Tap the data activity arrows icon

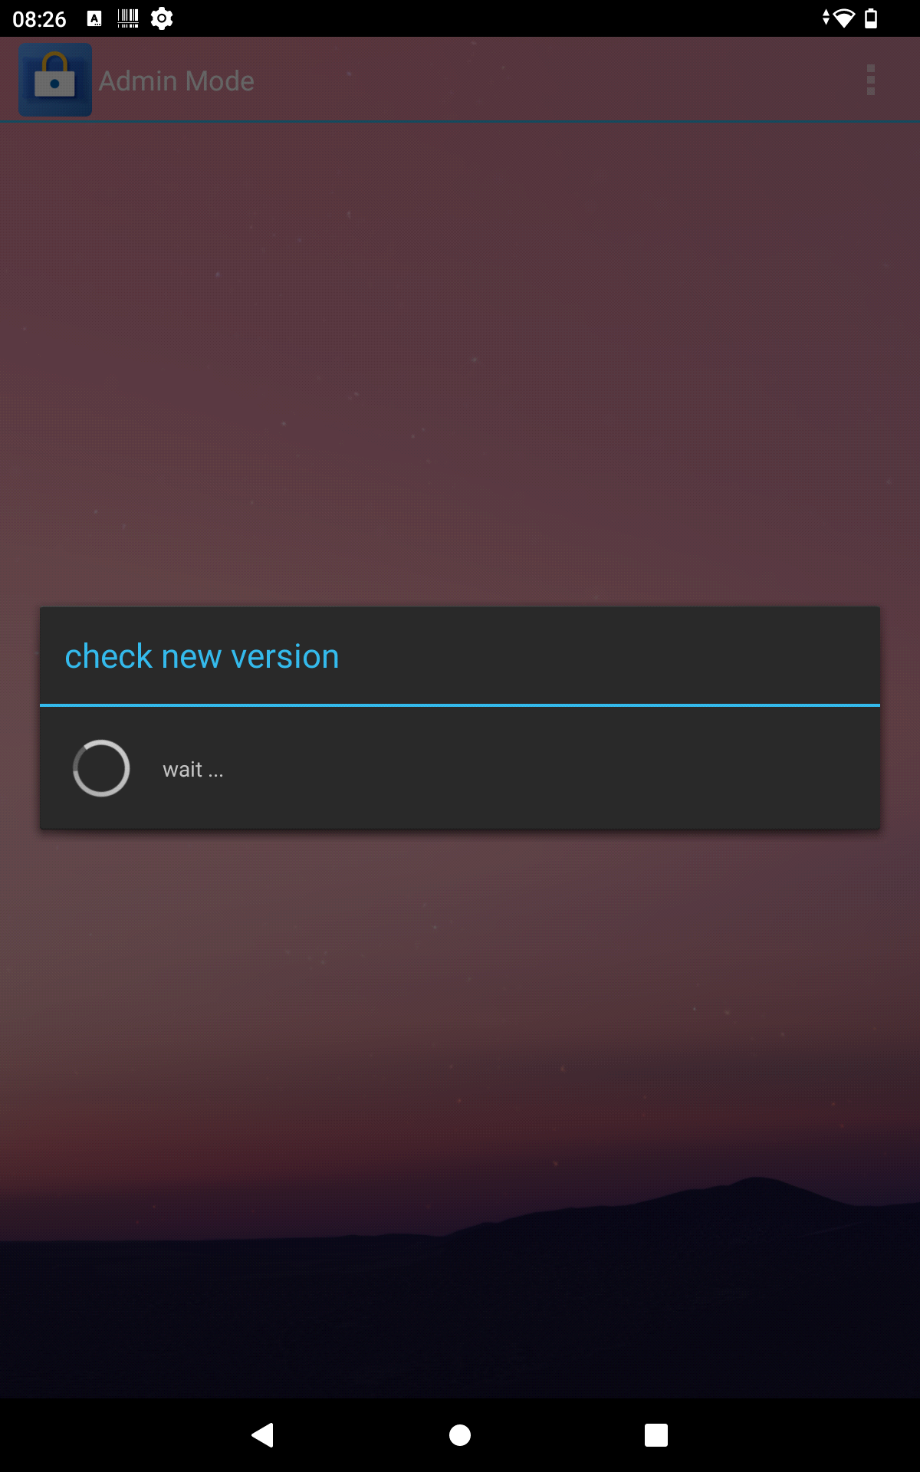coord(826,18)
